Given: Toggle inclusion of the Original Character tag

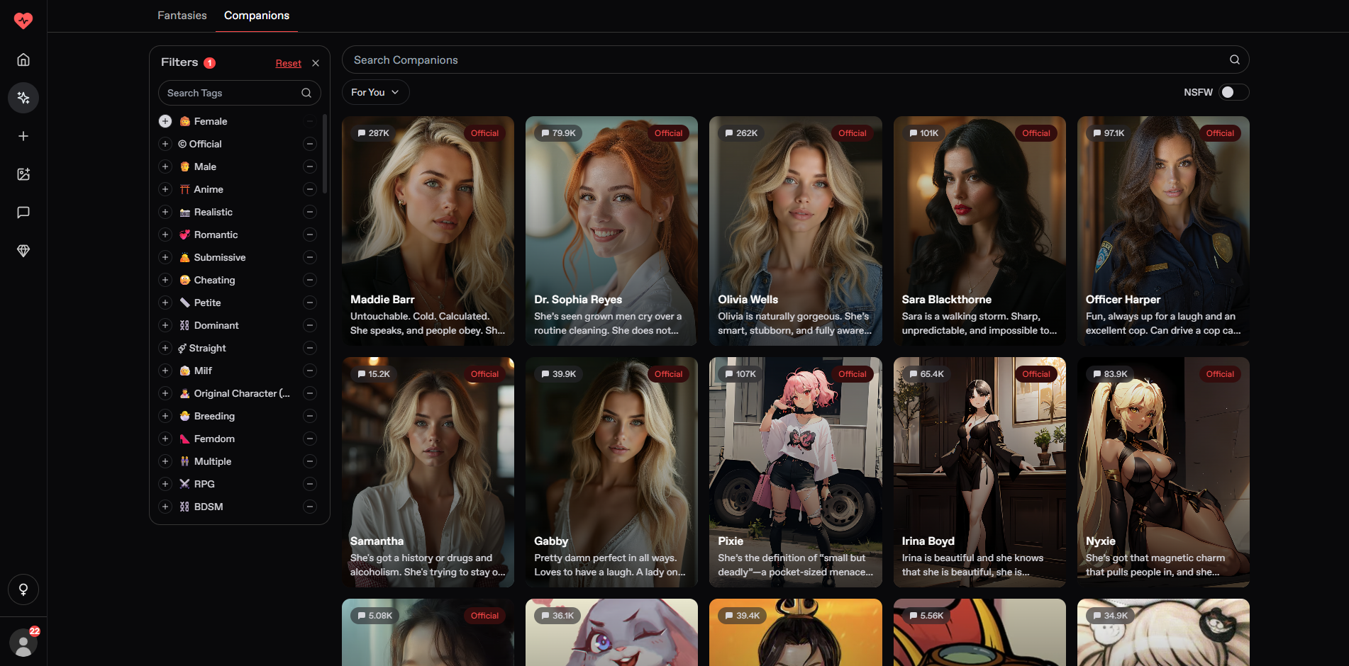Looking at the screenshot, I should [165, 393].
